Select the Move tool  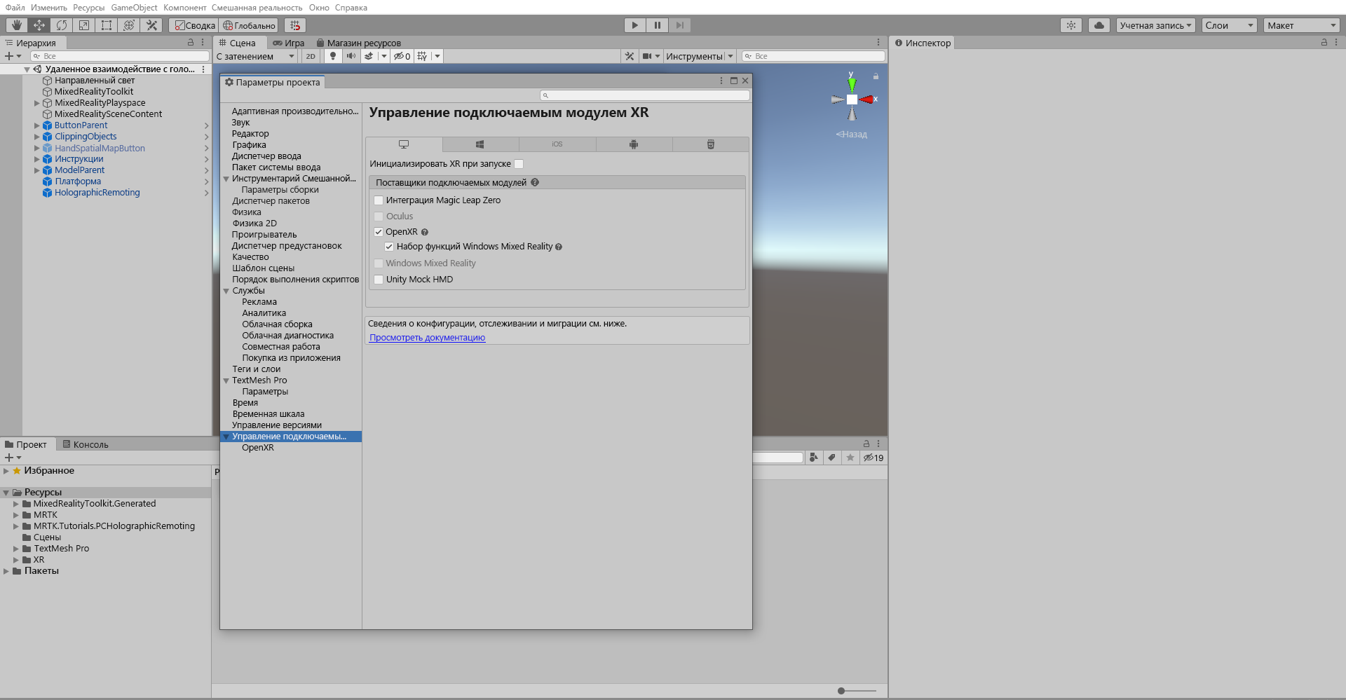click(39, 25)
